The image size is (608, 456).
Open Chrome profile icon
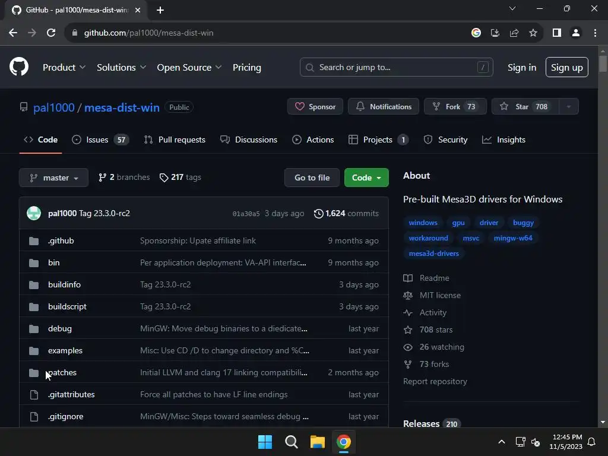click(576, 33)
